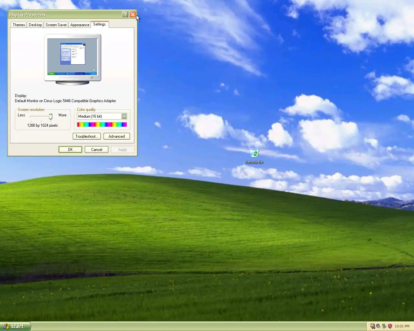Click the Troubleshoot... button
Image resolution: width=414 pixels, height=331 pixels.
[87, 136]
